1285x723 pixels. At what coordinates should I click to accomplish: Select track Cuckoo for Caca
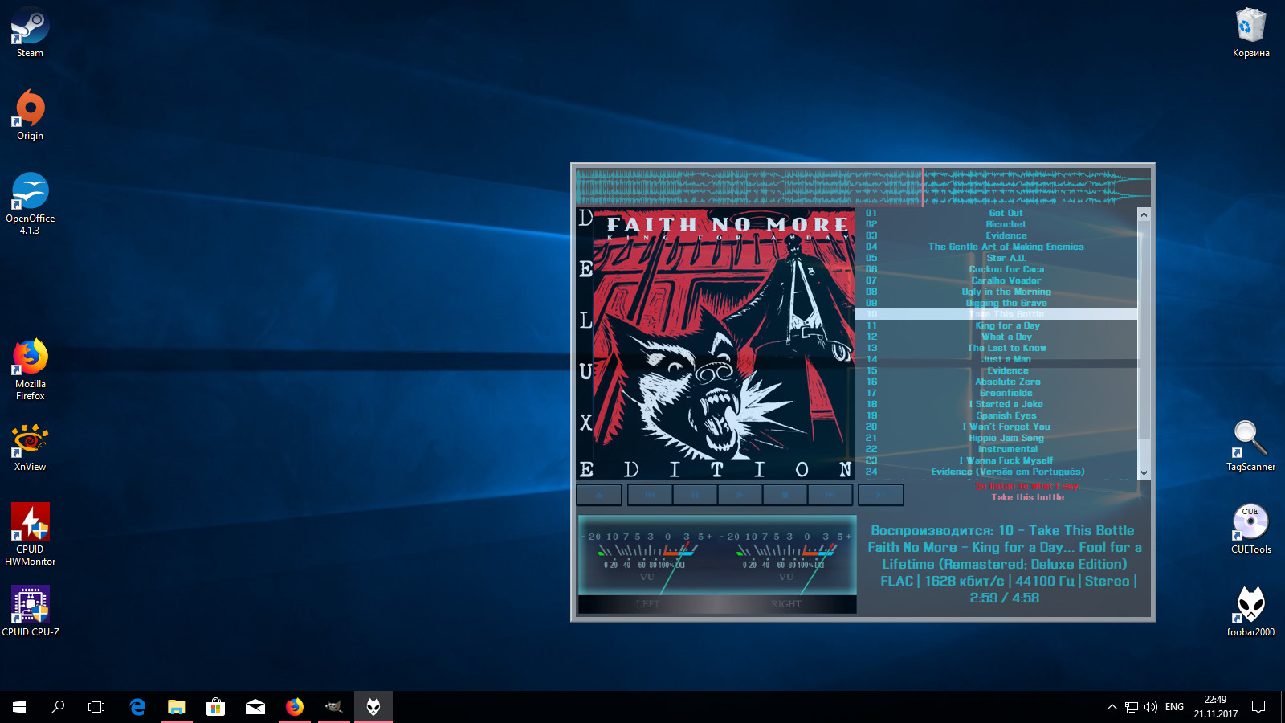pyautogui.click(x=997, y=269)
